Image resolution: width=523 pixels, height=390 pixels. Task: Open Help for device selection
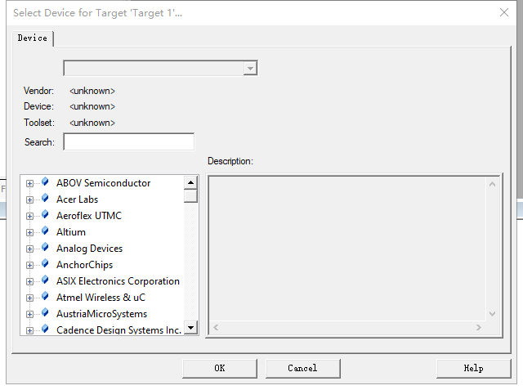[473, 369]
